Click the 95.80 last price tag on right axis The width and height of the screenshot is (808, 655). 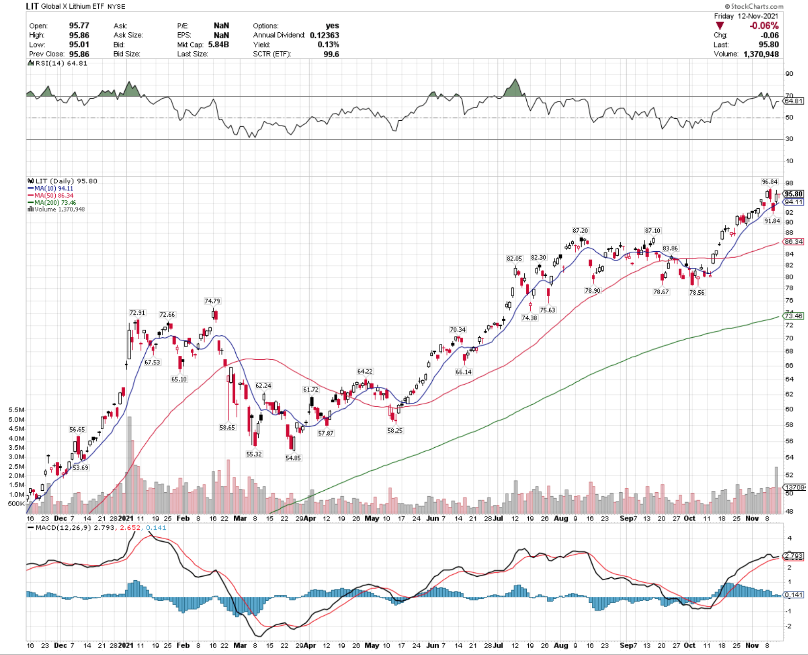(794, 194)
